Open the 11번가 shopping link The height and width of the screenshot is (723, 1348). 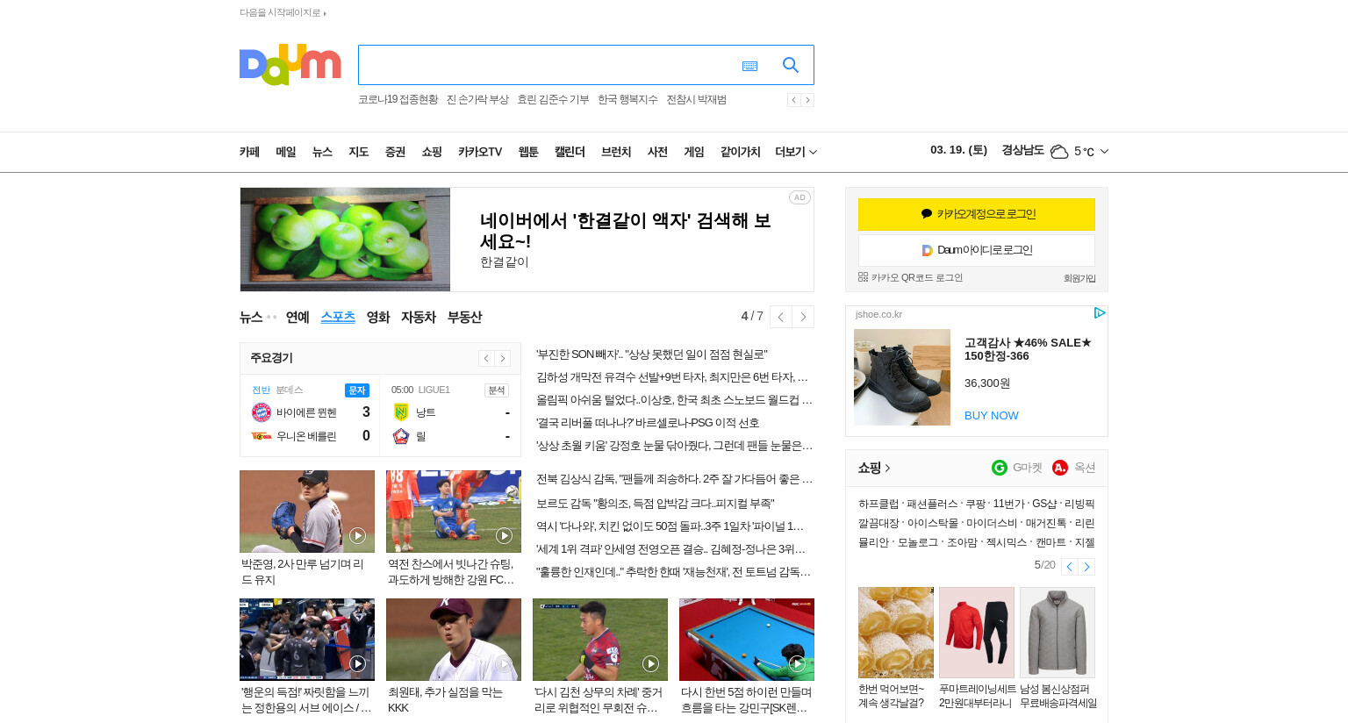click(x=1008, y=504)
